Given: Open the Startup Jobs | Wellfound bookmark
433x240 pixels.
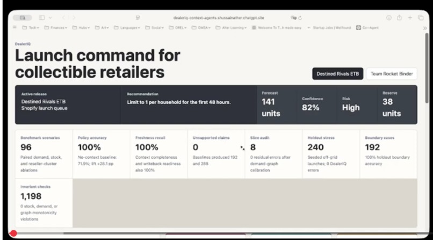Looking at the screenshot, I should click(x=329, y=27).
